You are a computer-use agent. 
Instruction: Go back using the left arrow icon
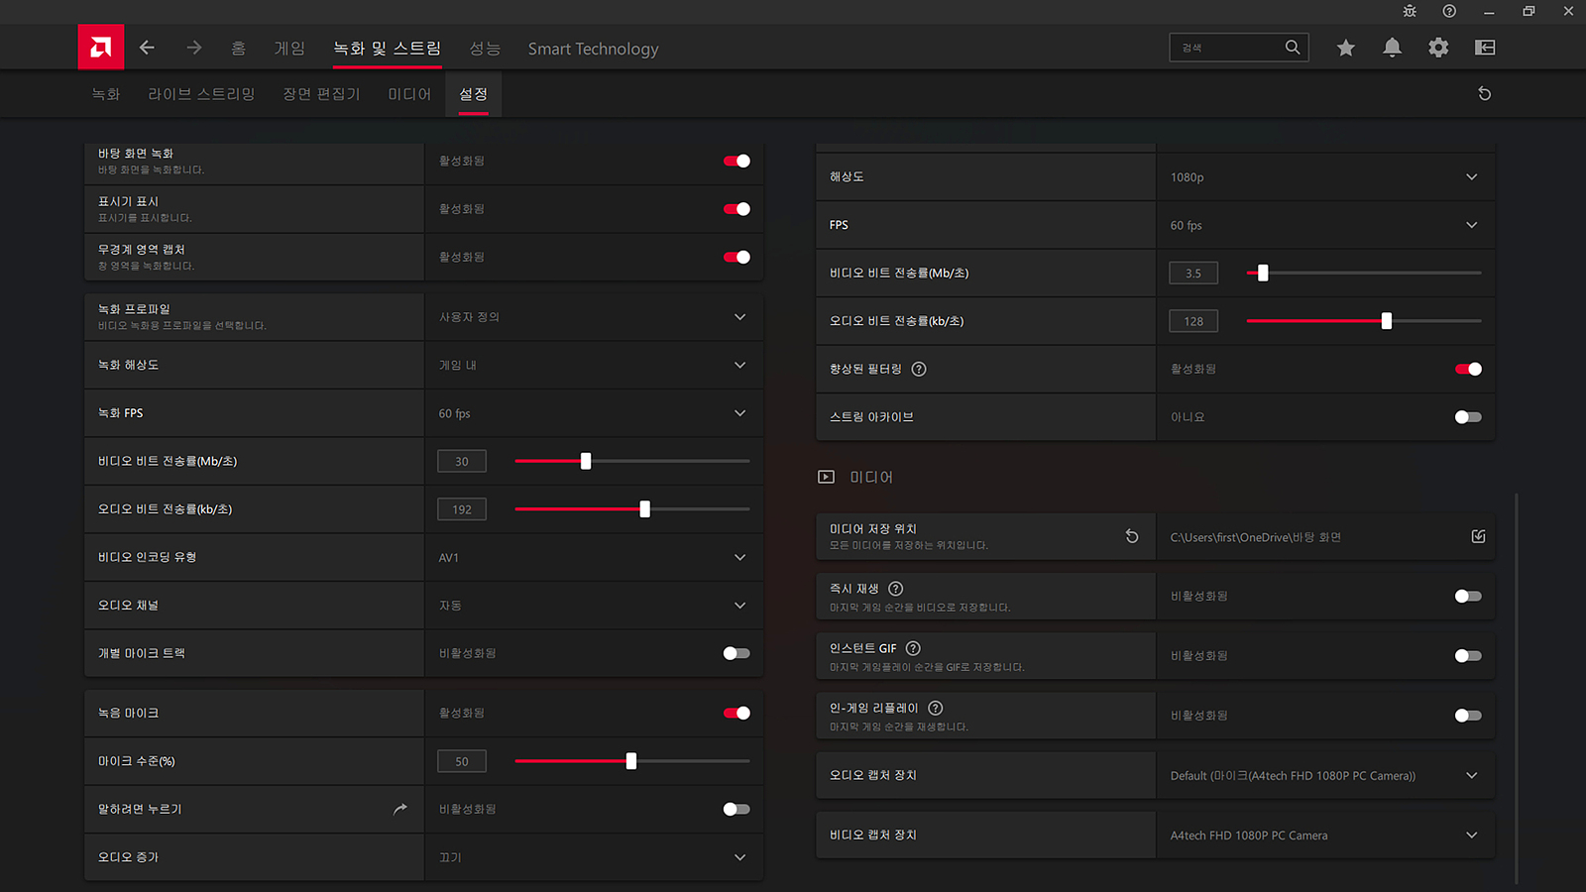(147, 48)
